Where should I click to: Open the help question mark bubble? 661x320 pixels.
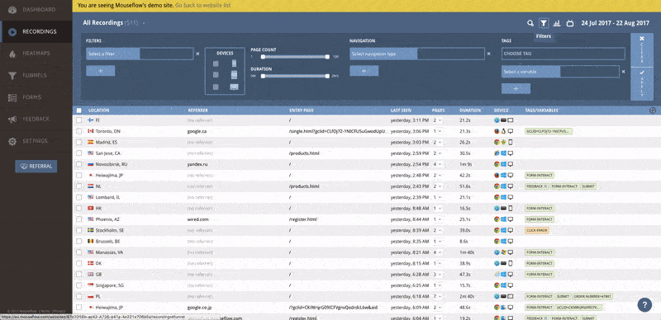click(644, 304)
